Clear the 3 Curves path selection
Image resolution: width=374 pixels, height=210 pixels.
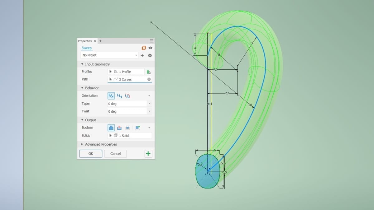coord(149,79)
